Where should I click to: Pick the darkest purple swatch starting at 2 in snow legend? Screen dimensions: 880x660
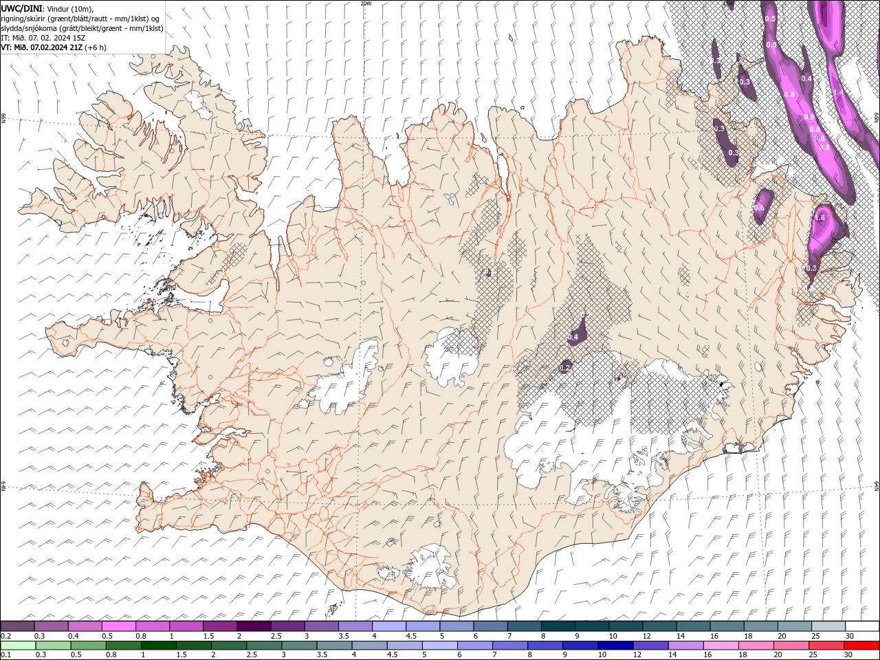(x=254, y=626)
